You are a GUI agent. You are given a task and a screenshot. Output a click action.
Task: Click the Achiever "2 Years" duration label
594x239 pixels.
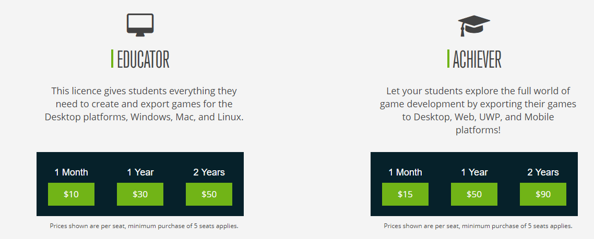[x=543, y=172]
